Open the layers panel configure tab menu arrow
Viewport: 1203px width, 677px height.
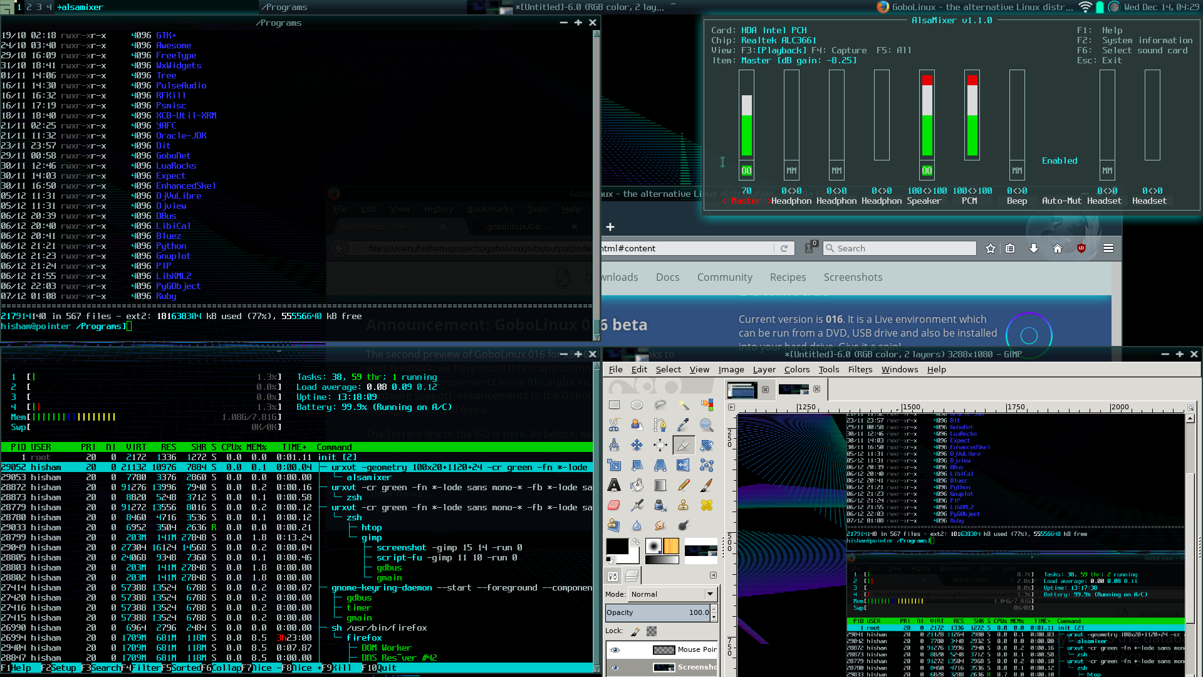pos(713,575)
